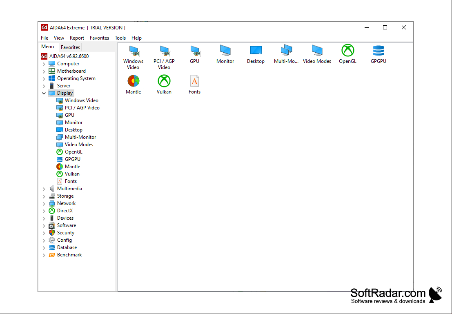Select Fonts in the tree
The image size is (452, 314).
click(x=67, y=181)
